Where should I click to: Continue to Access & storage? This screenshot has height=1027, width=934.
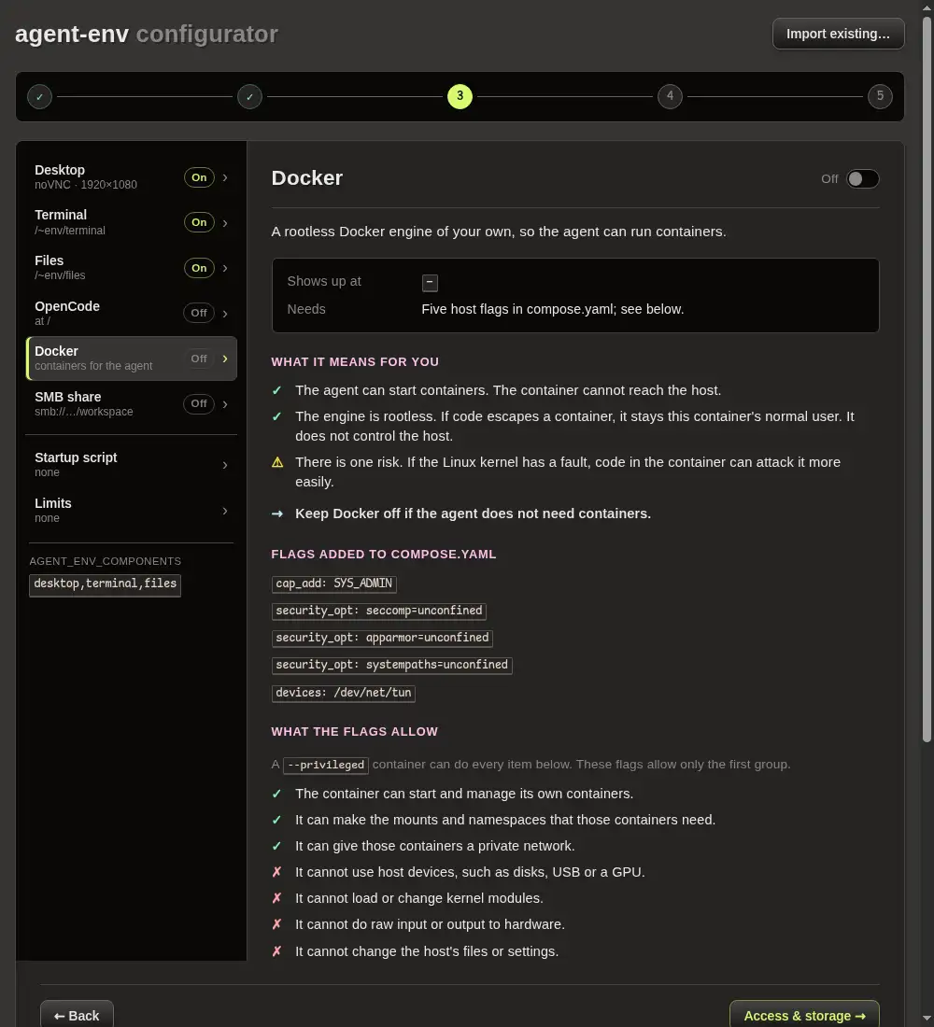804,1015
